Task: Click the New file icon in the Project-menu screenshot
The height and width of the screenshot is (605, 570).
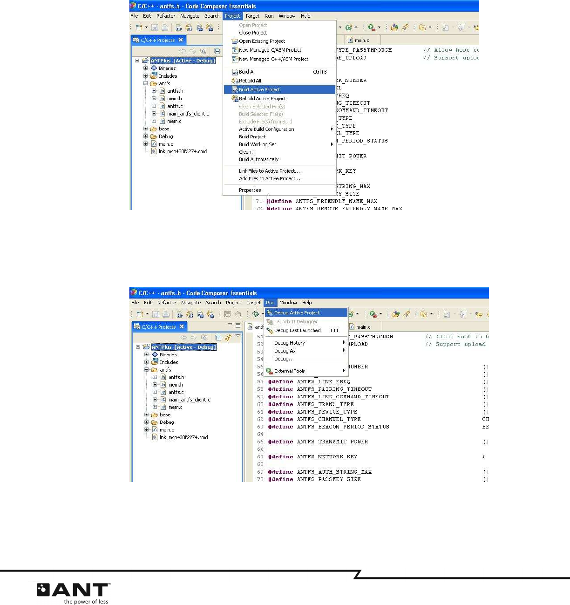Action: (x=139, y=28)
